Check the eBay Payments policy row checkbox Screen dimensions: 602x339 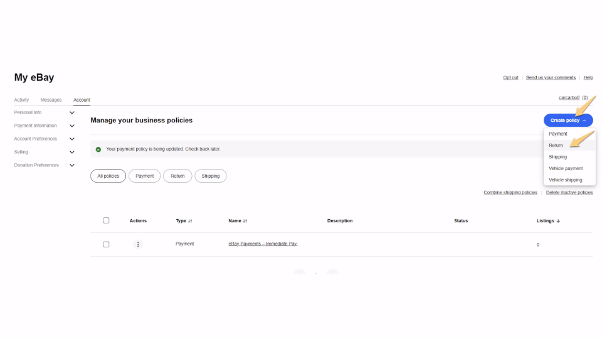click(x=107, y=244)
